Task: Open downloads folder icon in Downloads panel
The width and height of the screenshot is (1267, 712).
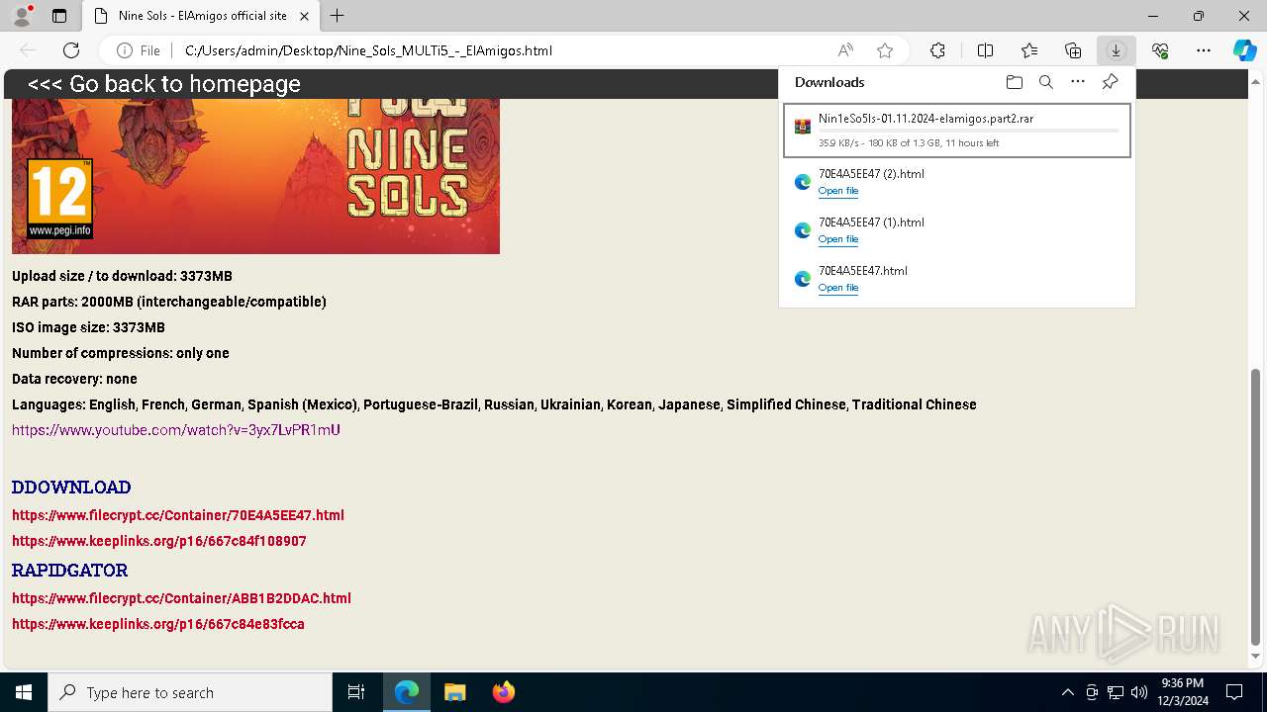Action: pos(1014,82)
